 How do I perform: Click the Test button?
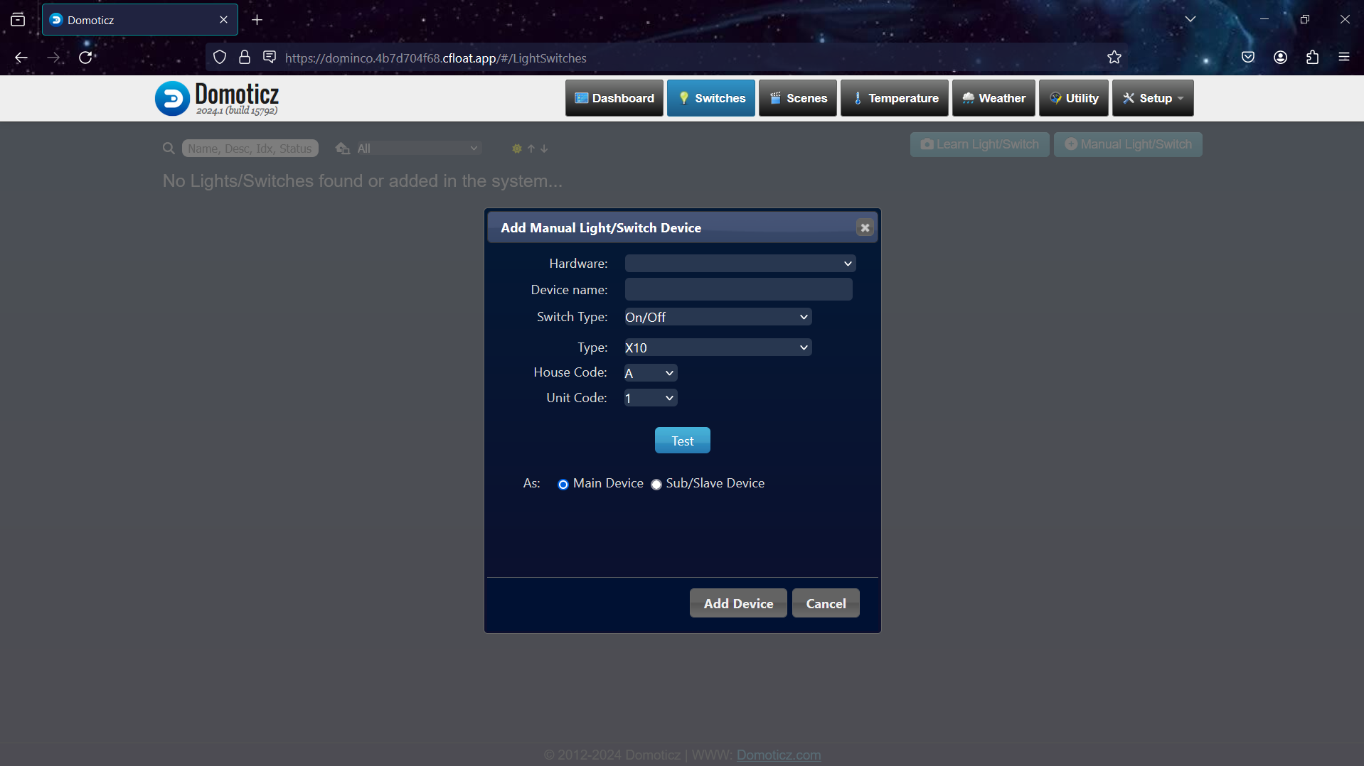tap(683, 441)
